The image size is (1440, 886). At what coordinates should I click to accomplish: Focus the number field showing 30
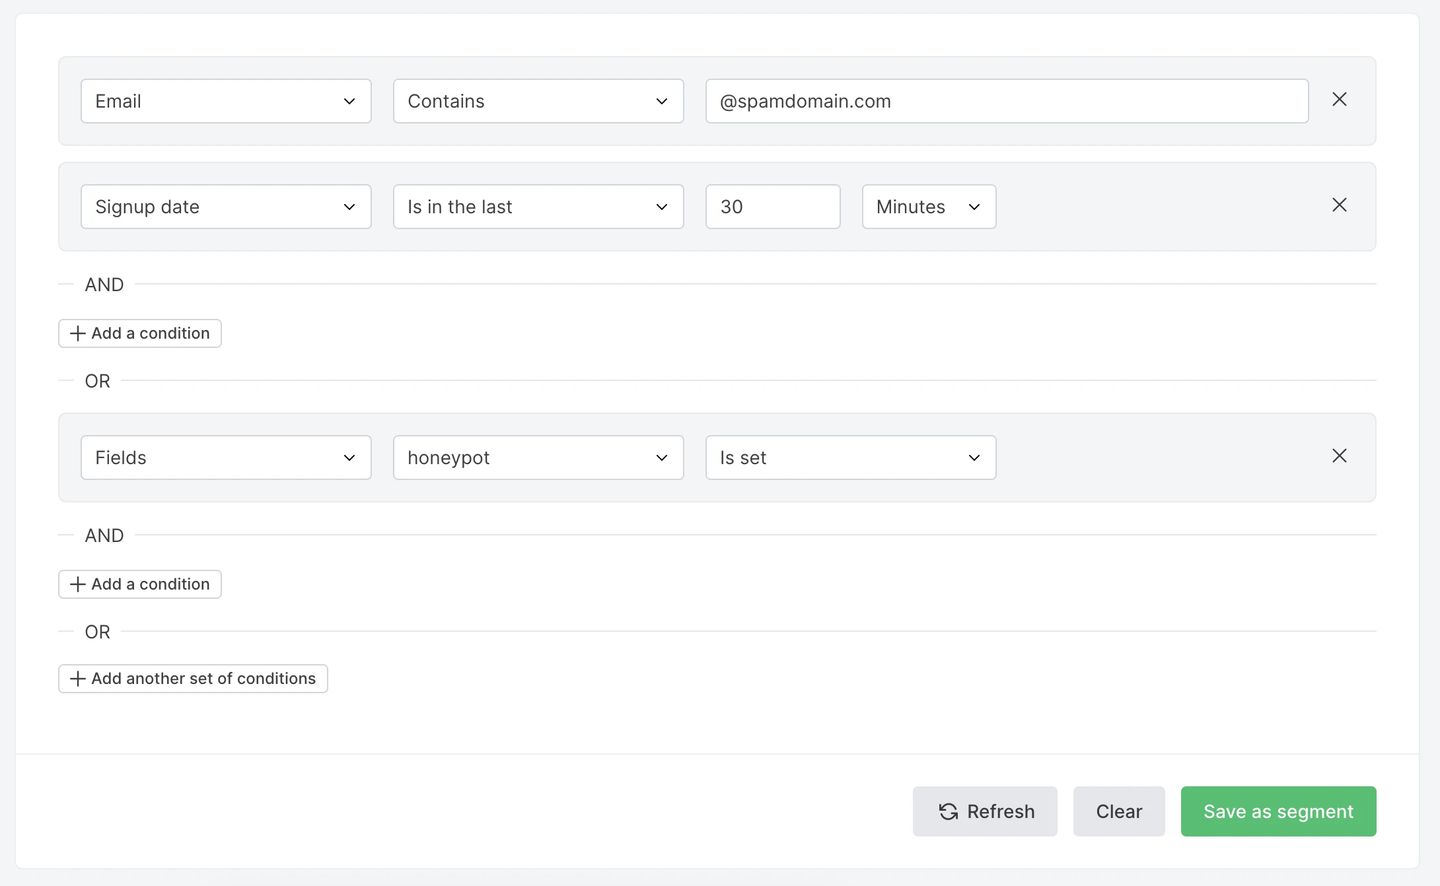click(772, 207)
